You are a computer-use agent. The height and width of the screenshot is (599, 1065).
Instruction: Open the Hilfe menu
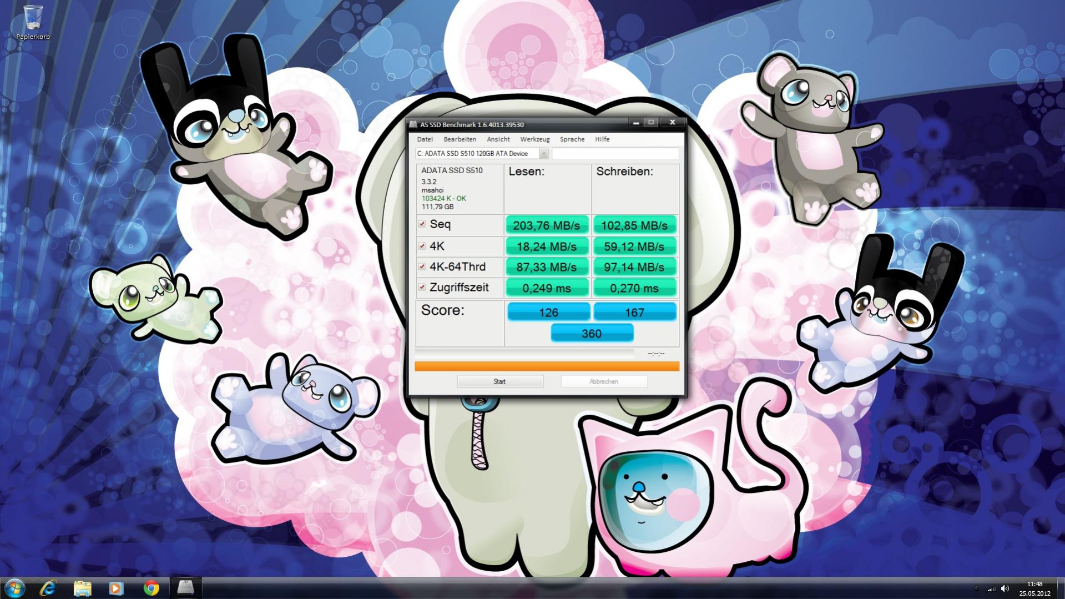602,139
